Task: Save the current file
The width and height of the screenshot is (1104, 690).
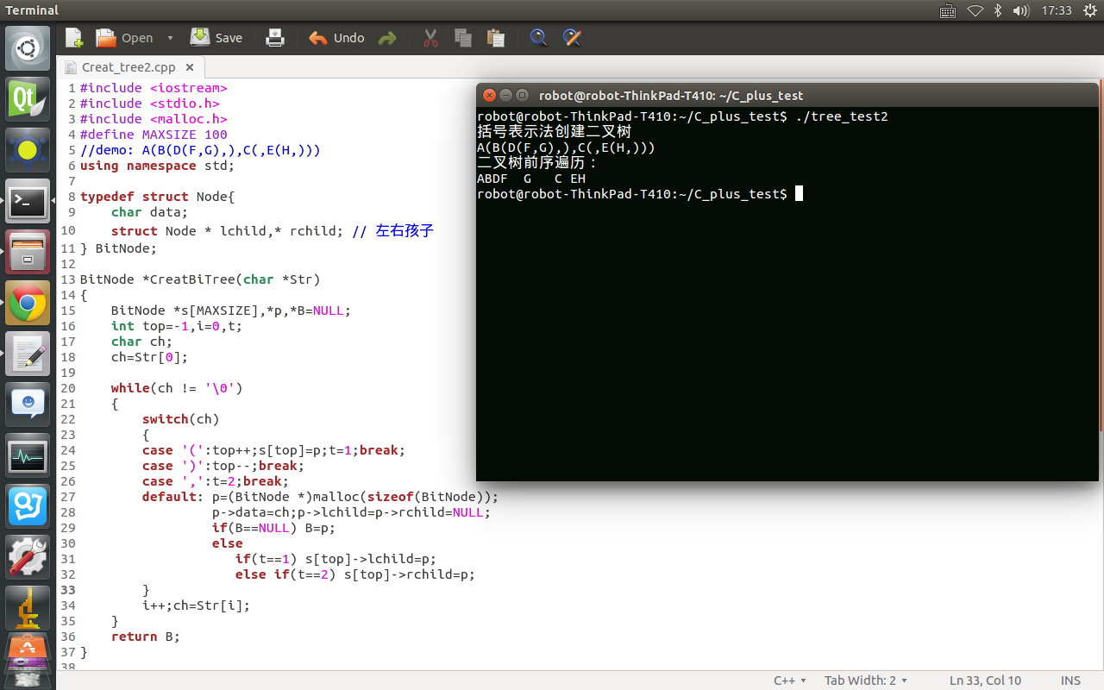Action: 216,38
